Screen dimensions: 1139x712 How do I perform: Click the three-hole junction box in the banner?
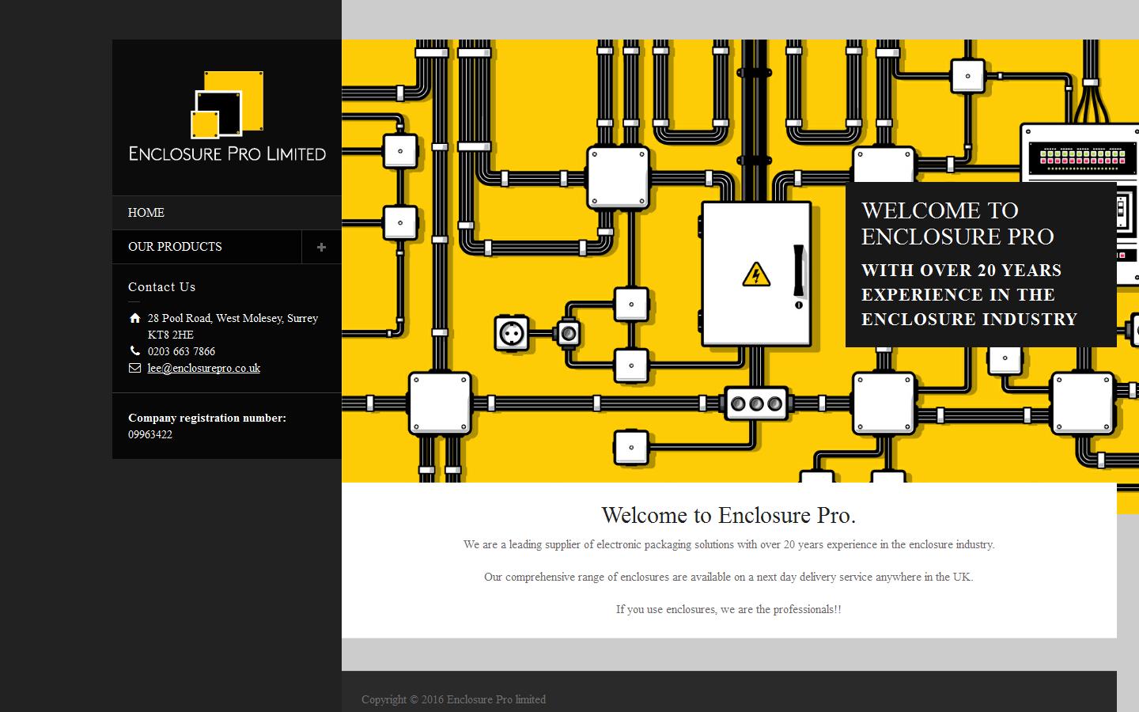pos(756,403)
